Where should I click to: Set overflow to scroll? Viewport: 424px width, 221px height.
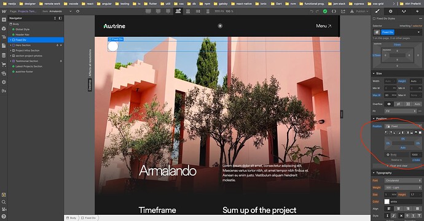[408, 104]
